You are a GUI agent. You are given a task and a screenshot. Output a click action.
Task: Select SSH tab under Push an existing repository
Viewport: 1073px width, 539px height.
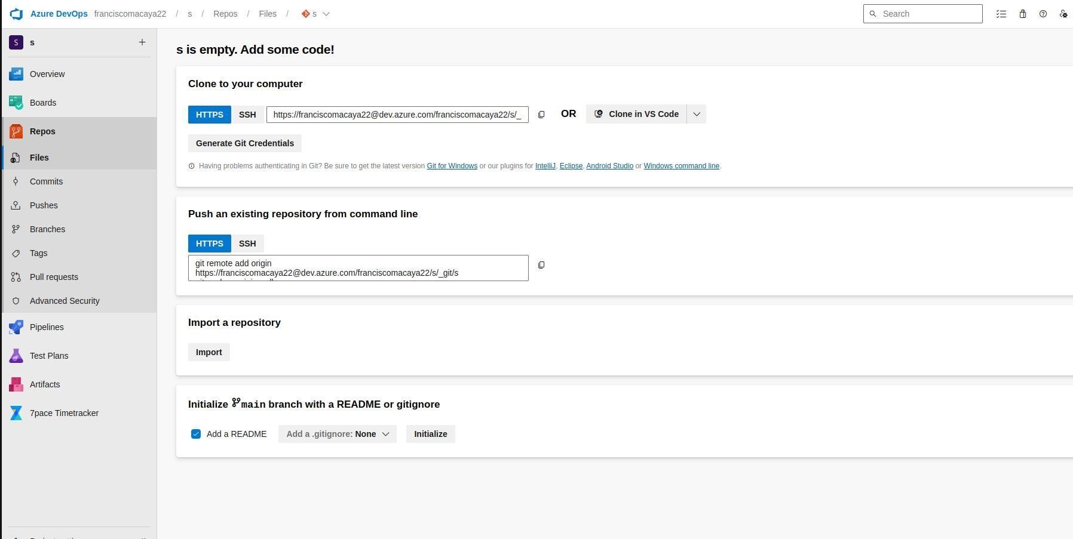coord(247,244)
